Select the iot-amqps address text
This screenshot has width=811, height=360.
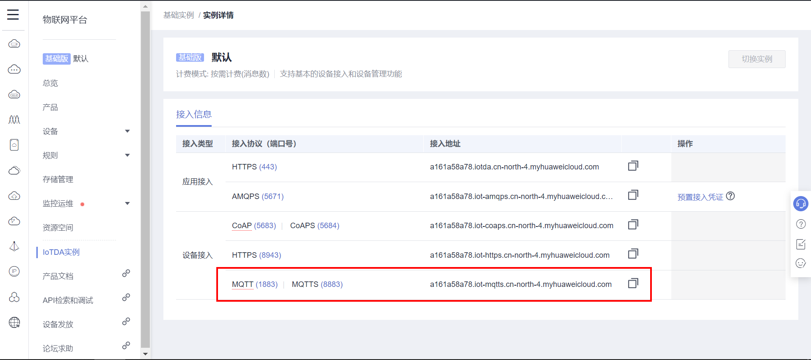point(521,196)
